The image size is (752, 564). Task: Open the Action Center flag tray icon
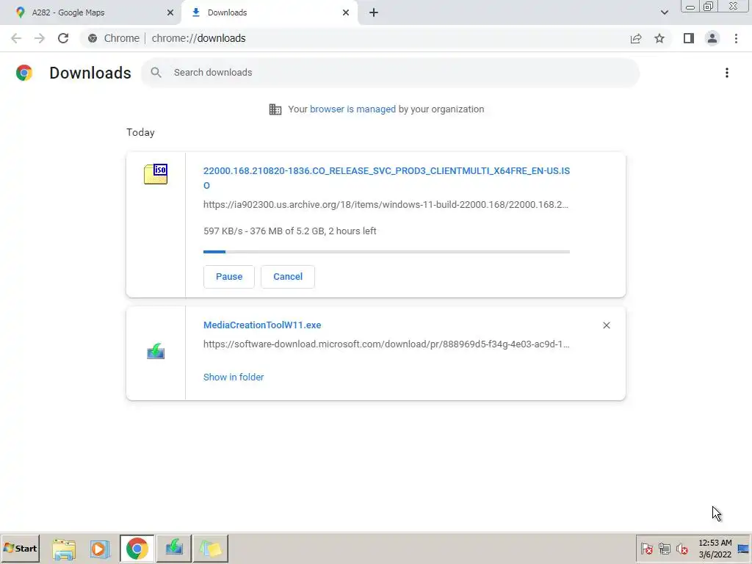(x=646, y=548)
